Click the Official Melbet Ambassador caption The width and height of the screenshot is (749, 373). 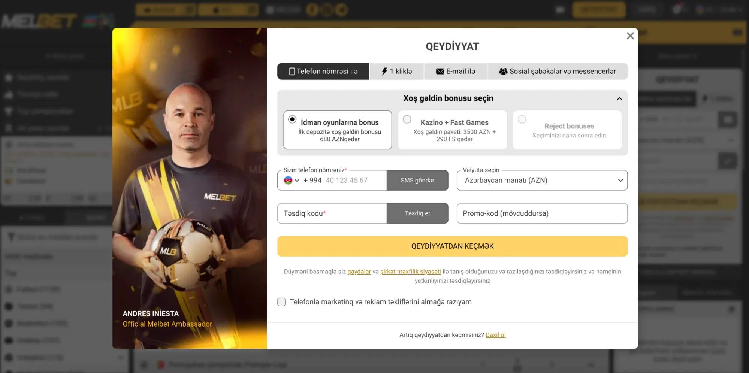tap(167, 324)
